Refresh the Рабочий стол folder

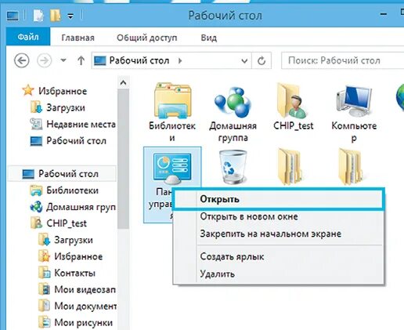coord(262,61)
